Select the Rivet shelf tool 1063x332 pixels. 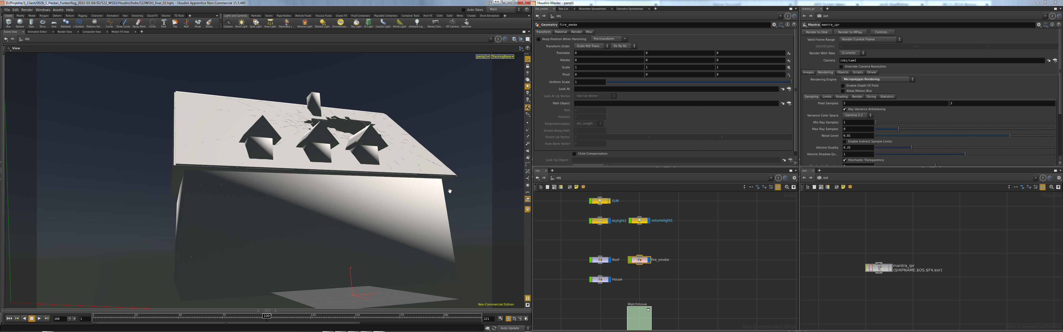coord(198,23)
